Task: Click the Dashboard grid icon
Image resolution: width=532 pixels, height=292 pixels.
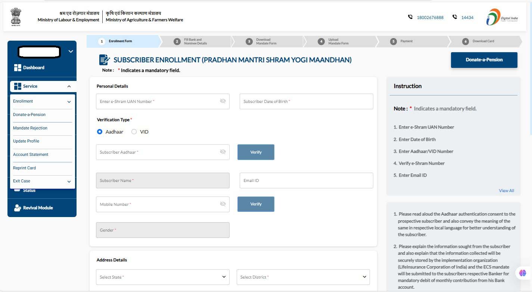Action: [18, 67]
